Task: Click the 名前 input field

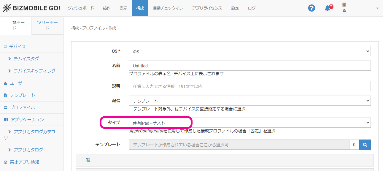Action: point(249,66)
